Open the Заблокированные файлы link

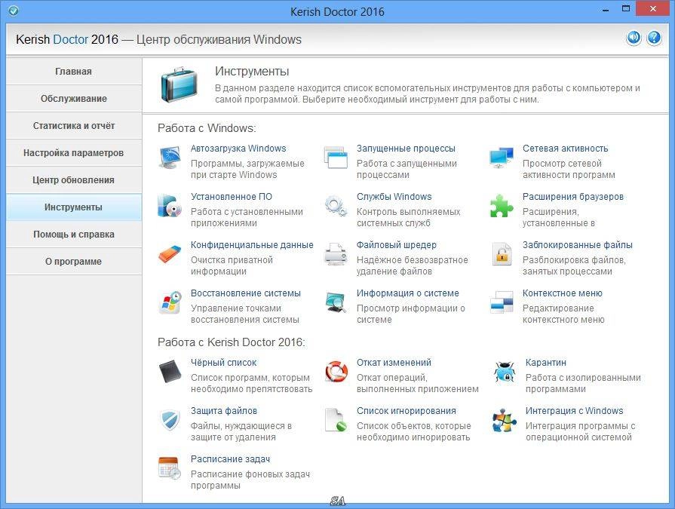[577, 245]
